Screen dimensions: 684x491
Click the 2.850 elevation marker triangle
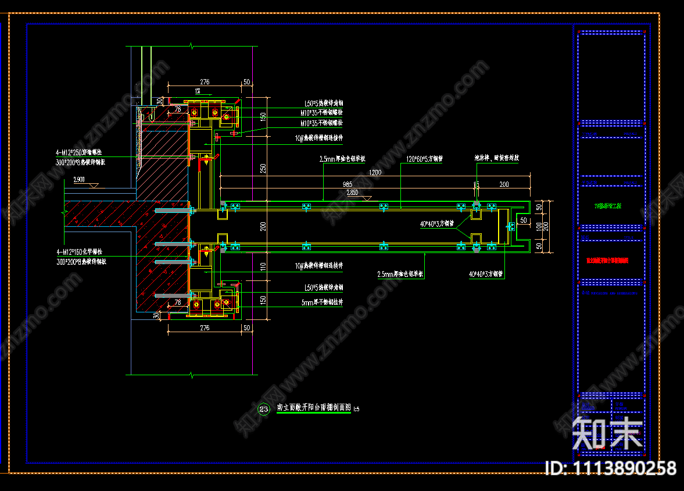(x=367, y=198)
